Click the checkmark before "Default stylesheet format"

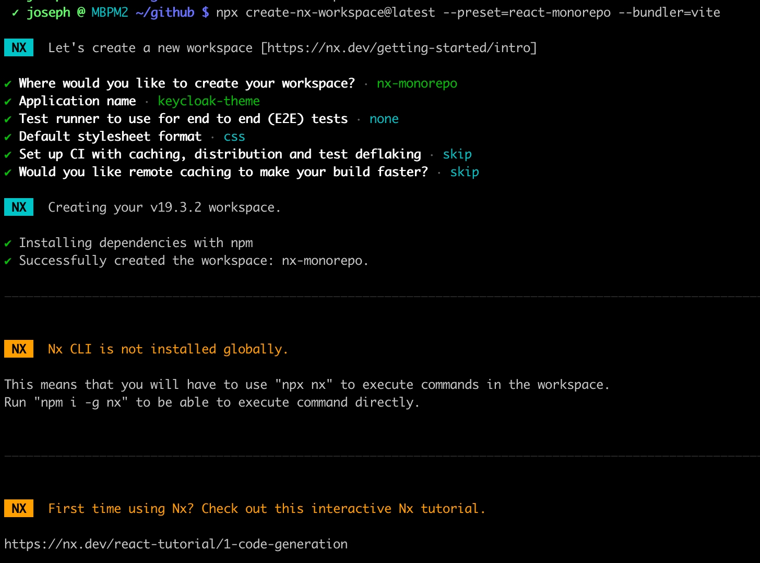(x=8, y=137)
